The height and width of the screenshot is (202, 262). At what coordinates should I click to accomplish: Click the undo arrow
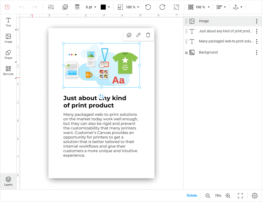[21, 7]
